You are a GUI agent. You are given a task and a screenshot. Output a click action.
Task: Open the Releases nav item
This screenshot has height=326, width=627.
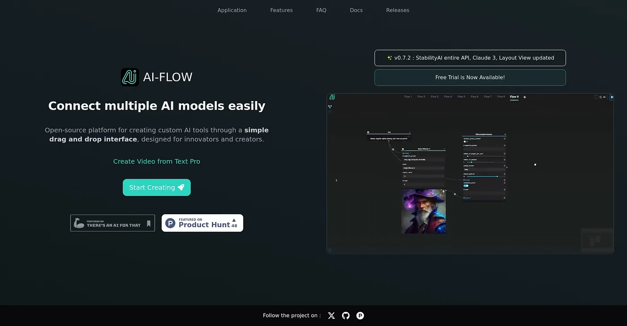(398, 10)
